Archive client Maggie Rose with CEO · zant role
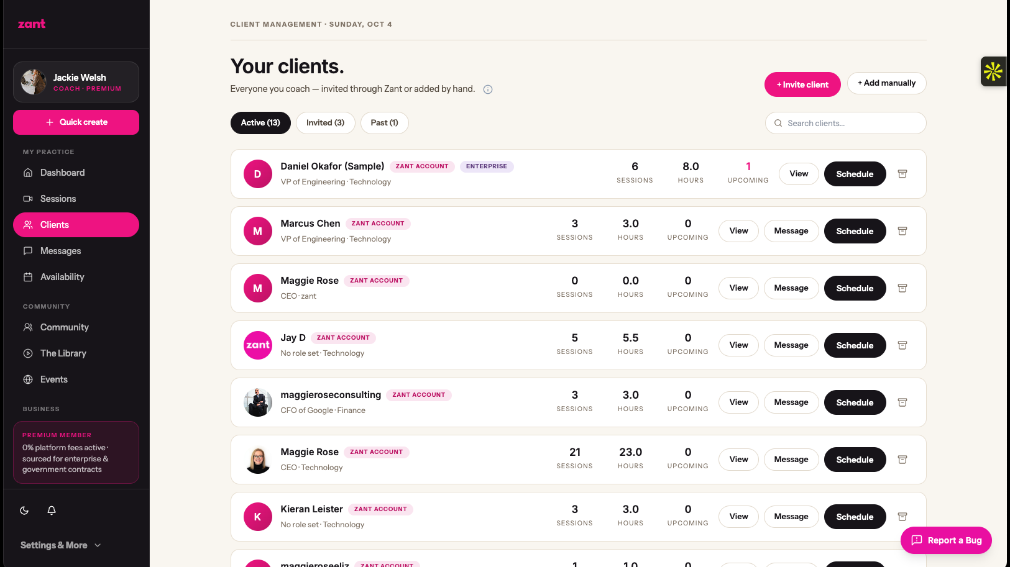The image size is (1010, 567). [902, 288]
